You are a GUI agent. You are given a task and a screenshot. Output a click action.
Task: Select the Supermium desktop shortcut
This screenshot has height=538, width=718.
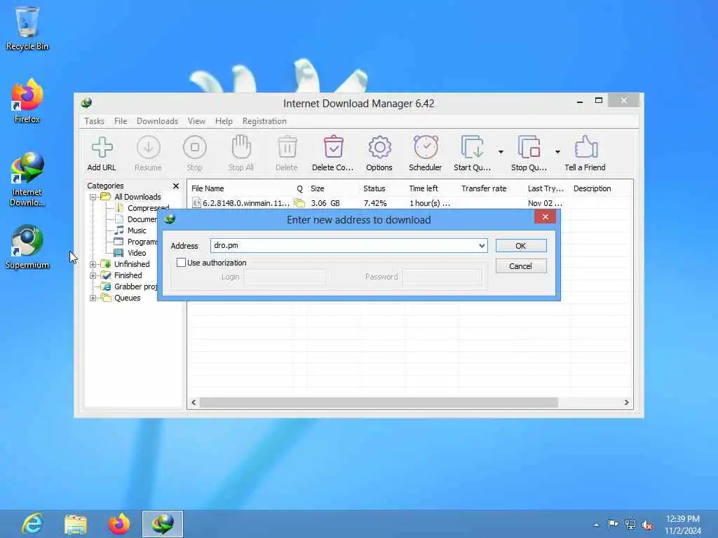(x=27, y=247)
